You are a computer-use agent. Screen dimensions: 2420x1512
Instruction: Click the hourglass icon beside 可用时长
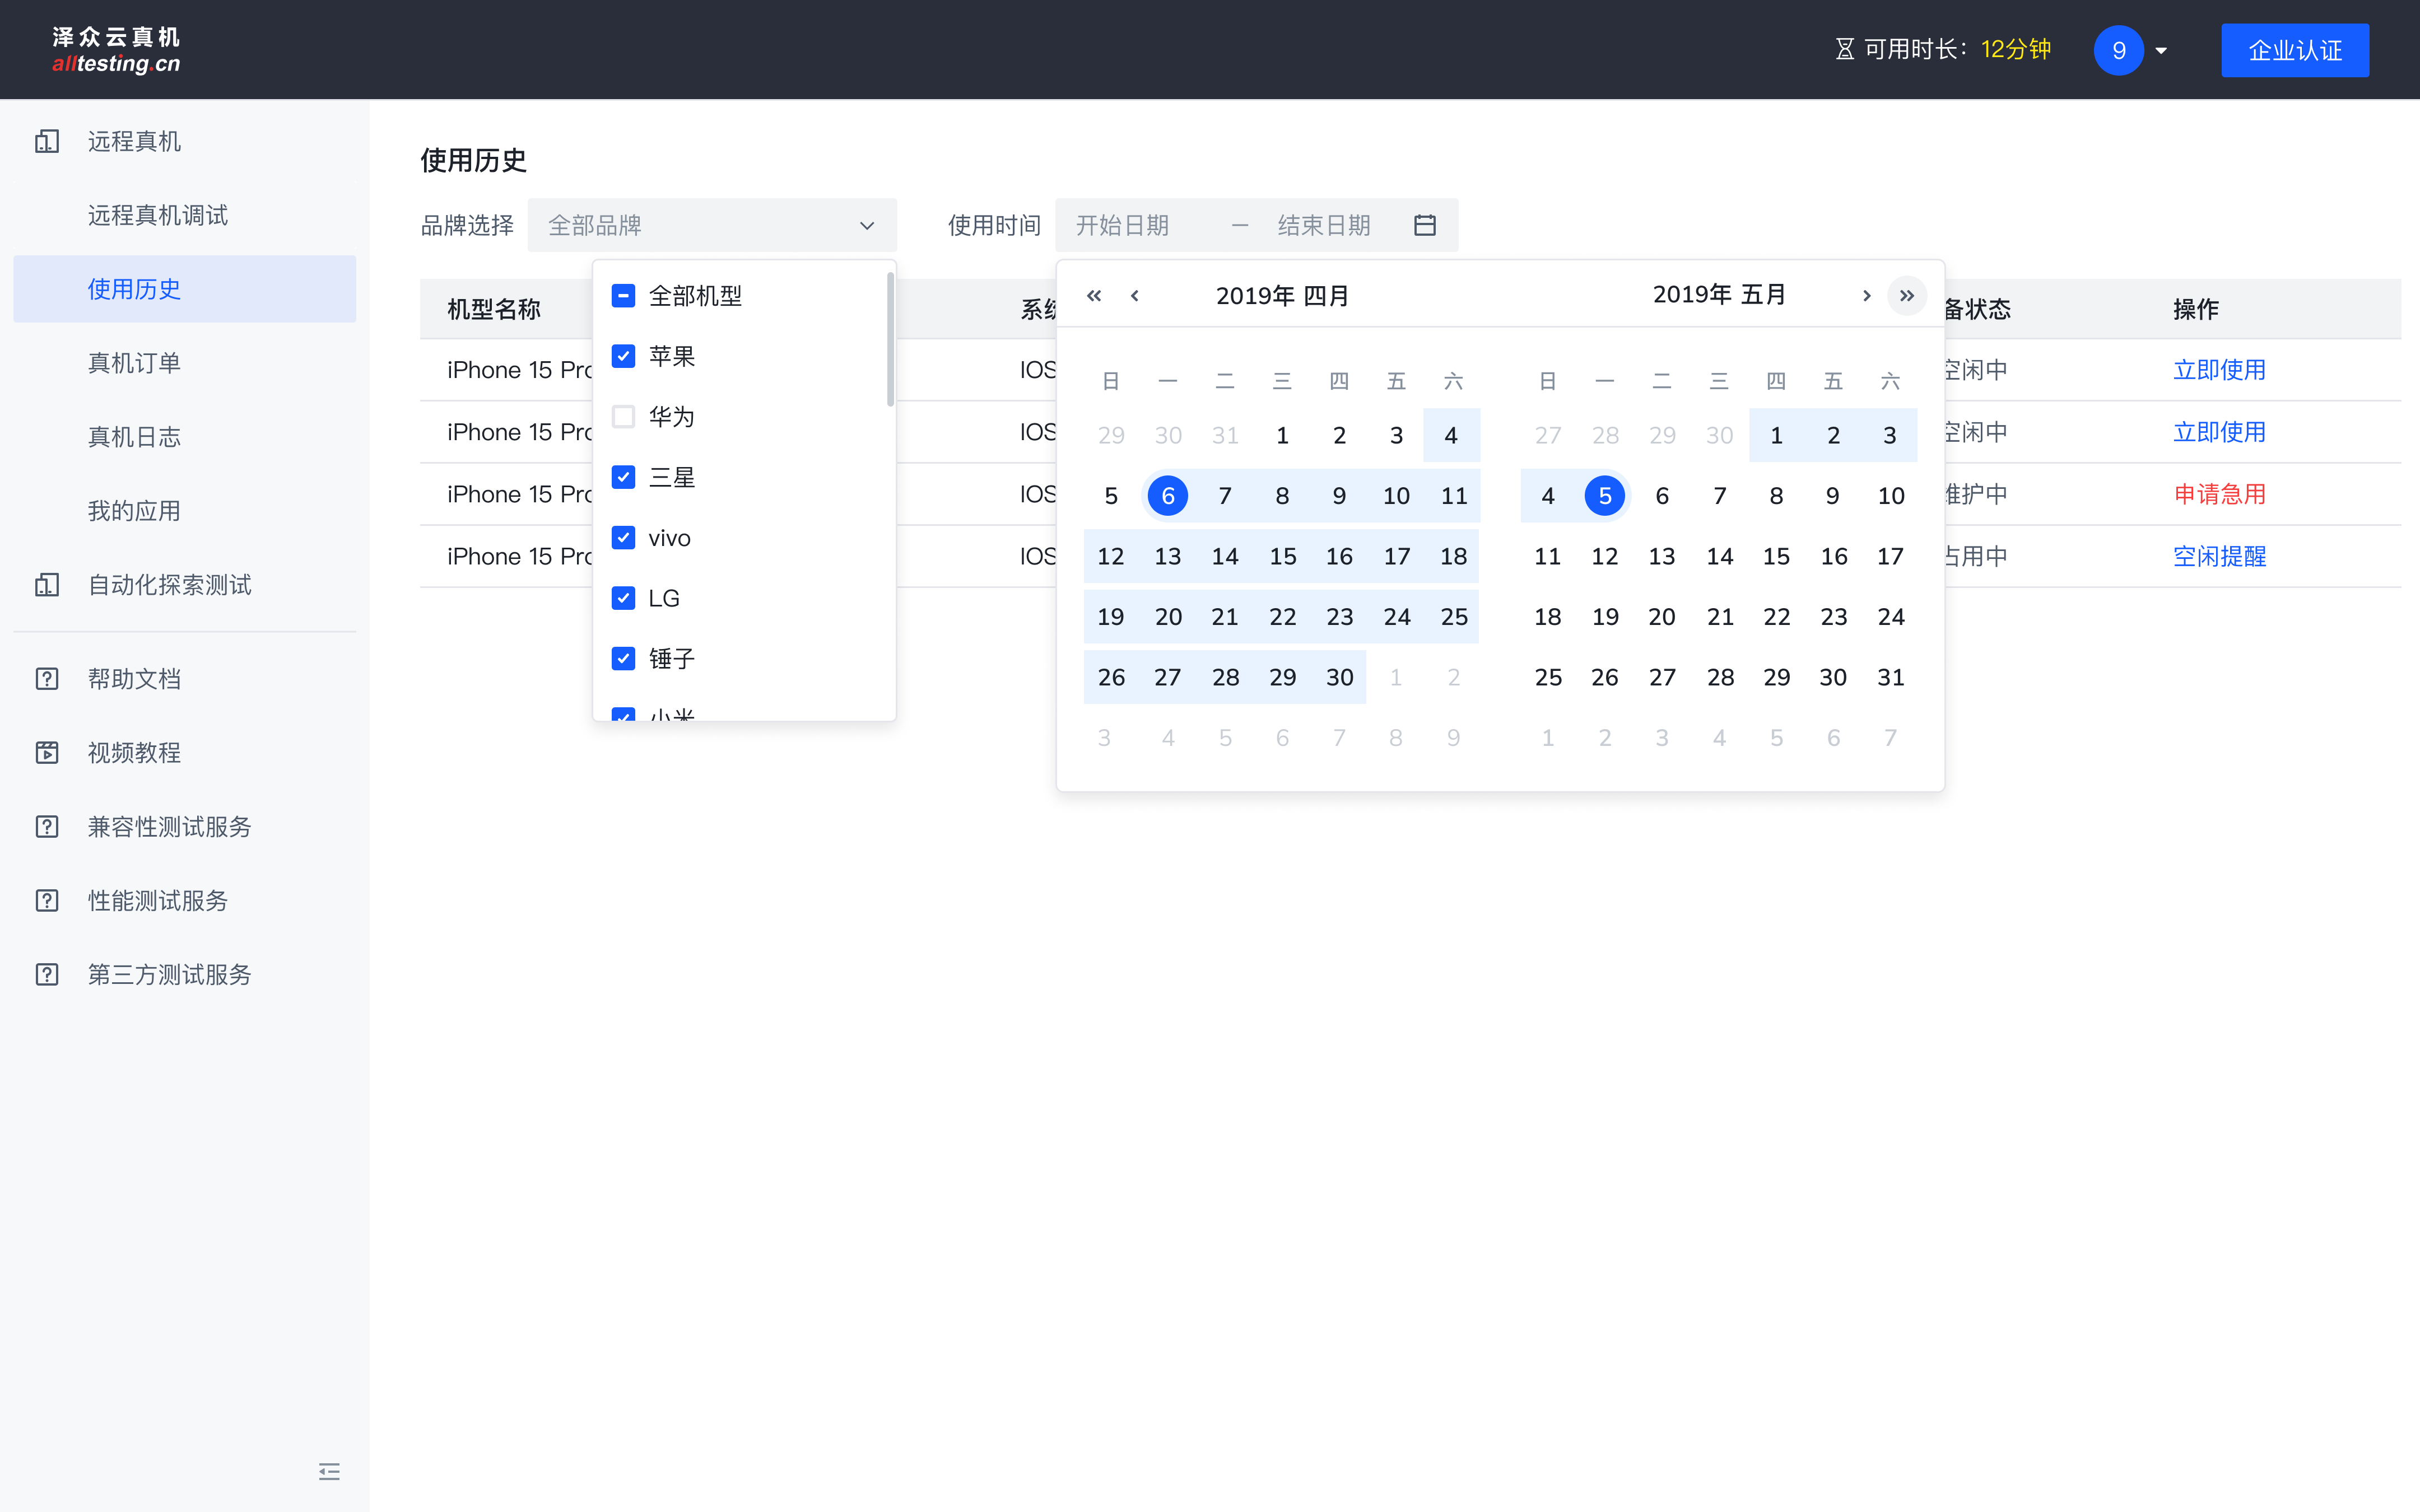click(1844, 49)
